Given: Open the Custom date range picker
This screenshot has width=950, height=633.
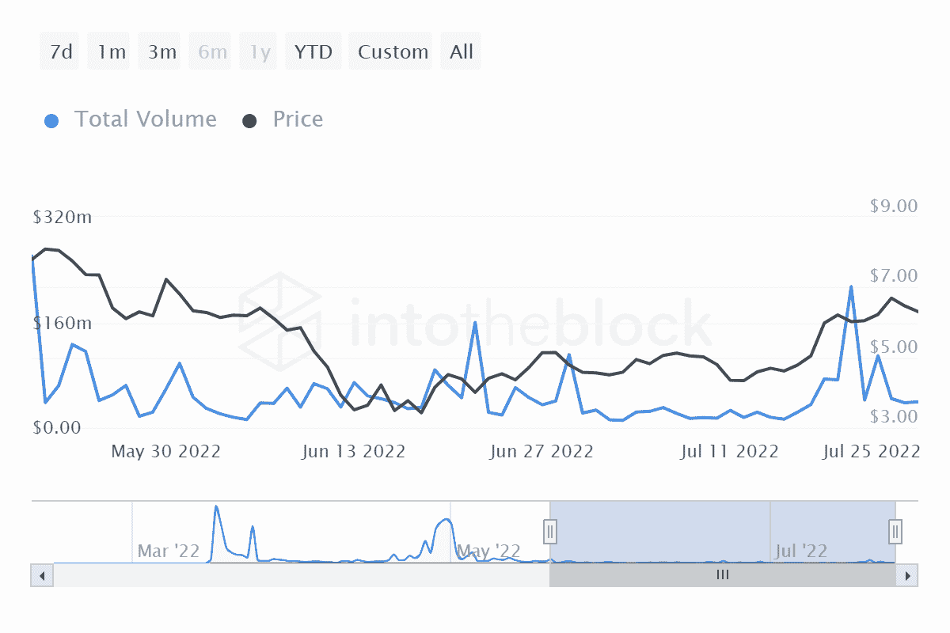Looking at the screenshot, I should click(x=393, y=52).
